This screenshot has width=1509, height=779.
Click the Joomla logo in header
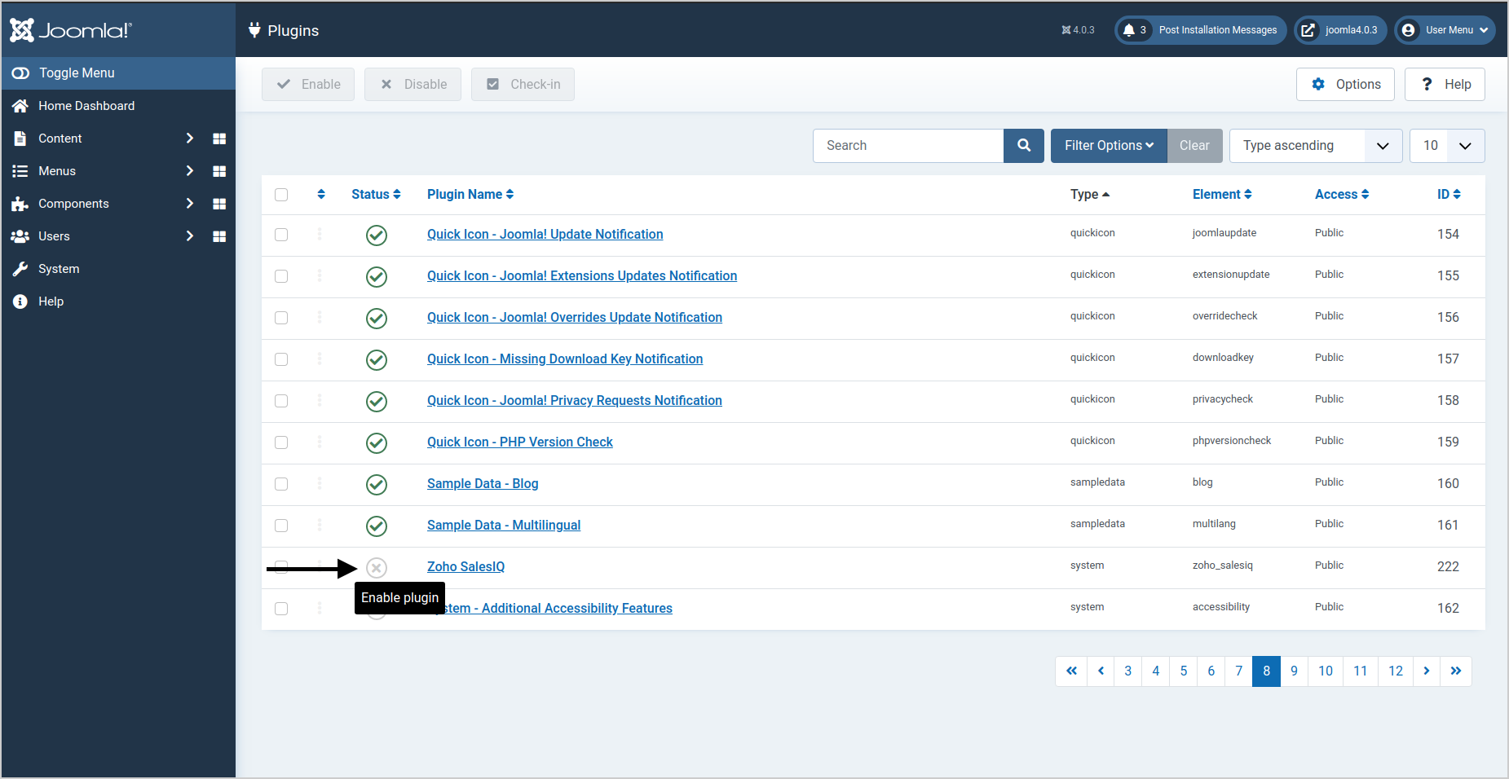pyautogui.click(x=71, y=30)
